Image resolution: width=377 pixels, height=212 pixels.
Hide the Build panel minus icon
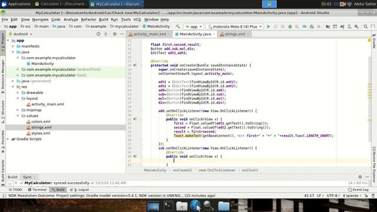click(x=368, y=177)
